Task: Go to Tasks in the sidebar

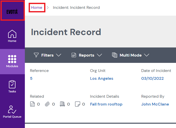Action: click(x=12, y=87)
